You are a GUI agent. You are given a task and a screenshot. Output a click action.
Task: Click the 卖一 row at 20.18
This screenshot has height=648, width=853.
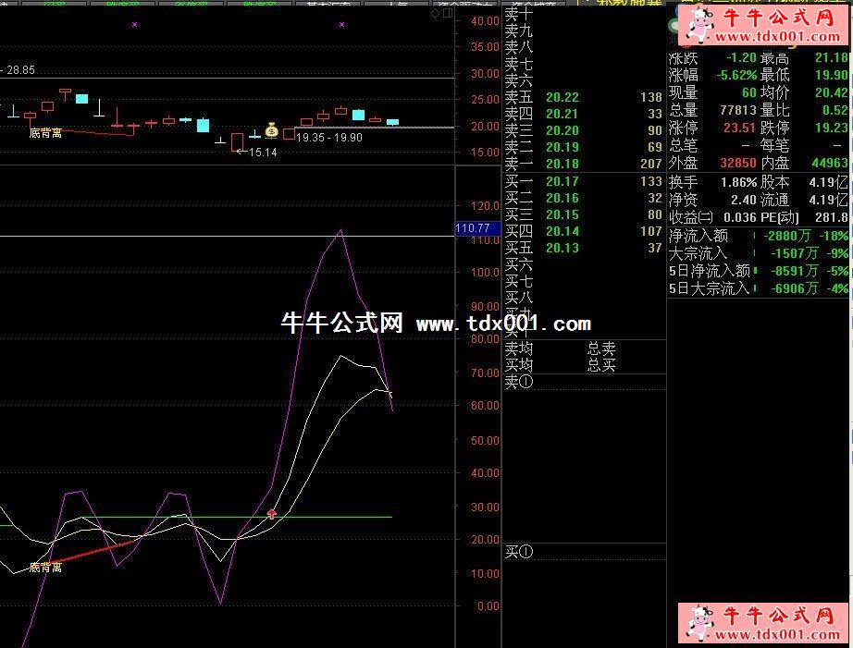click(583, 164)
